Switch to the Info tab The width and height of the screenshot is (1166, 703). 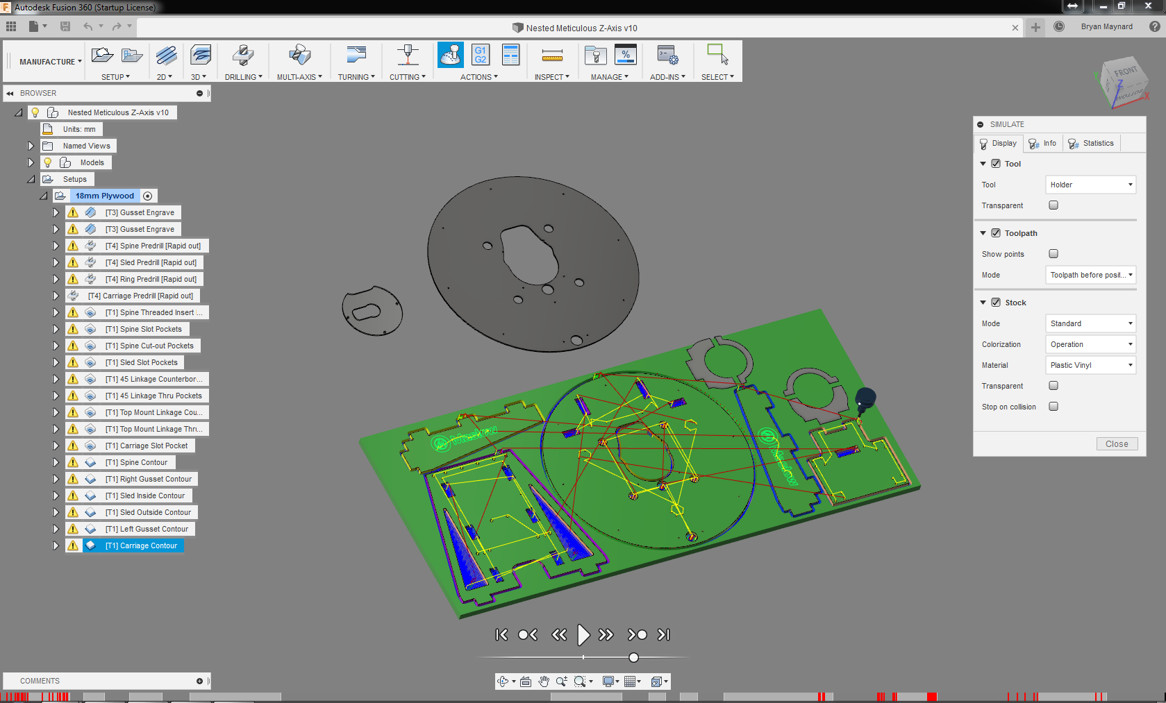pos(1043,144)
